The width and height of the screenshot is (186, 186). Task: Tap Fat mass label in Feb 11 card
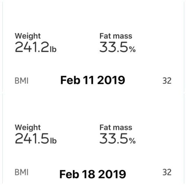point(116,36)
